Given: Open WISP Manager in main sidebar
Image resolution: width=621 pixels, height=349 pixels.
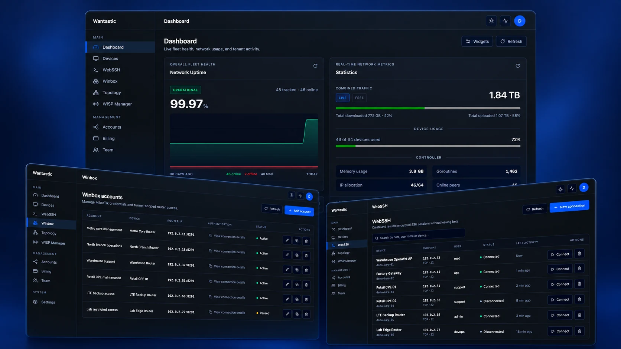Looking at the screenshot, I should (120, 104).
